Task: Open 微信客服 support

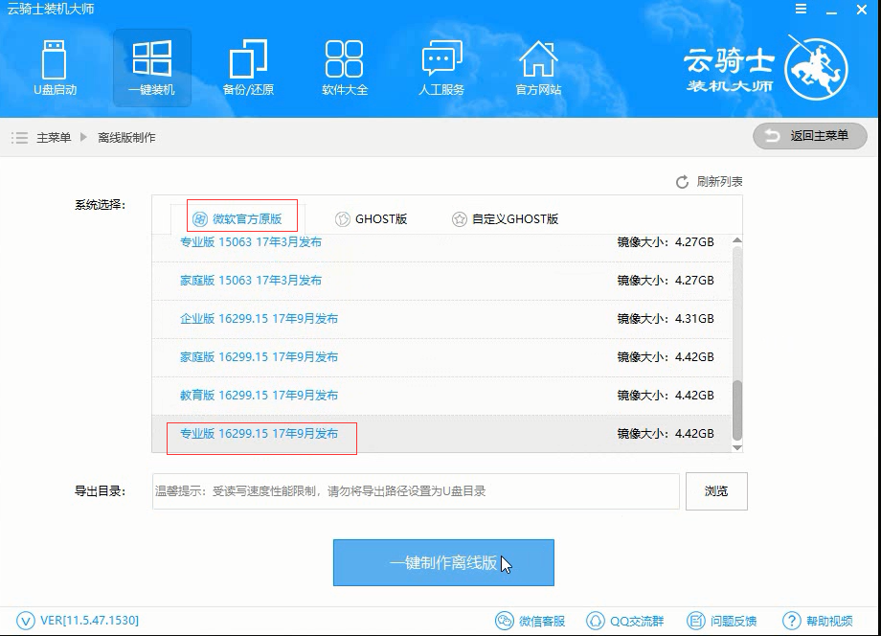Action: 530,621
